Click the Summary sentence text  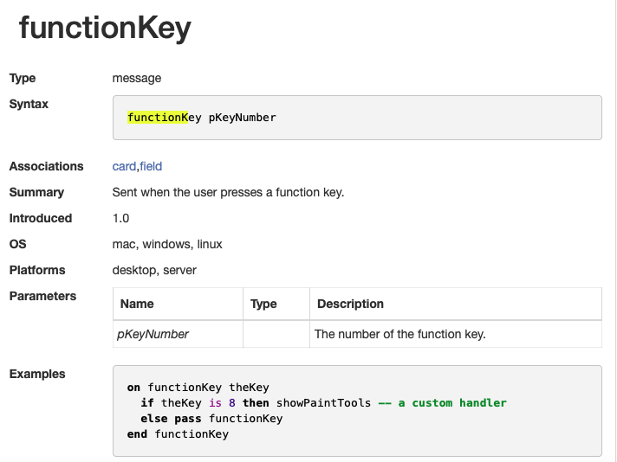click(x=228, y=192)
